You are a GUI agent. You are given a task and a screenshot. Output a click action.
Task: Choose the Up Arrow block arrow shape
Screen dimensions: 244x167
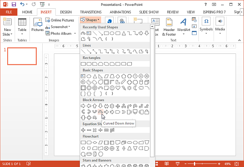[x=95, y=106]
